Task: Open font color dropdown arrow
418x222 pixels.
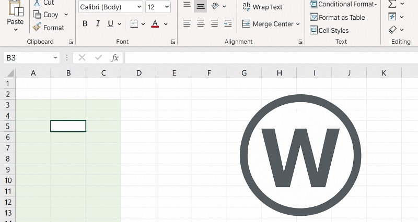Action: [166, 24]
